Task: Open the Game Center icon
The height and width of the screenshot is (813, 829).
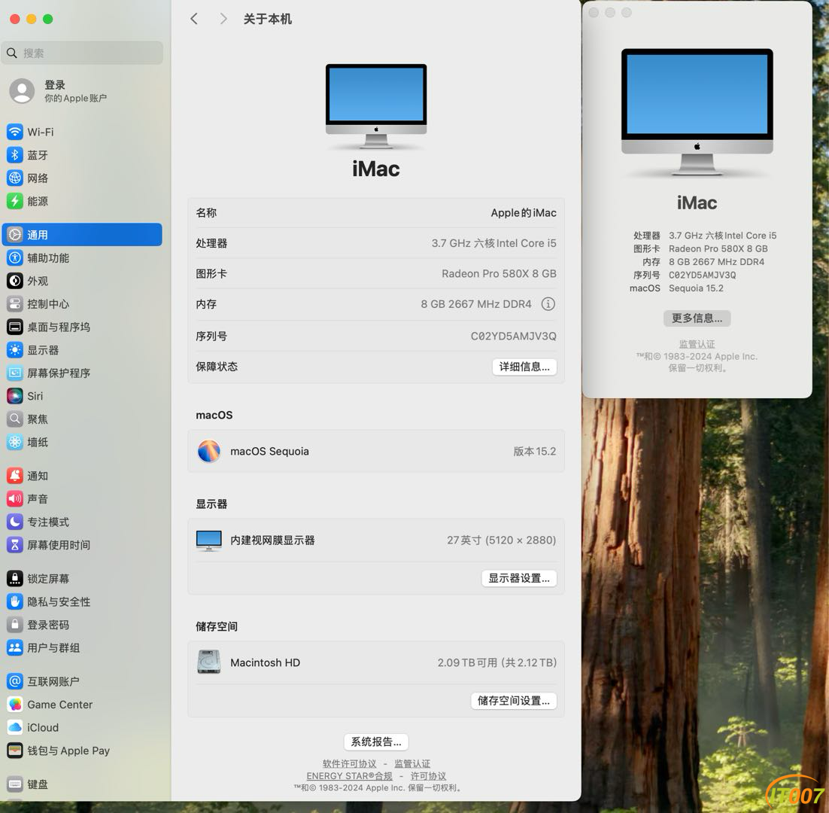Action: 15,705
